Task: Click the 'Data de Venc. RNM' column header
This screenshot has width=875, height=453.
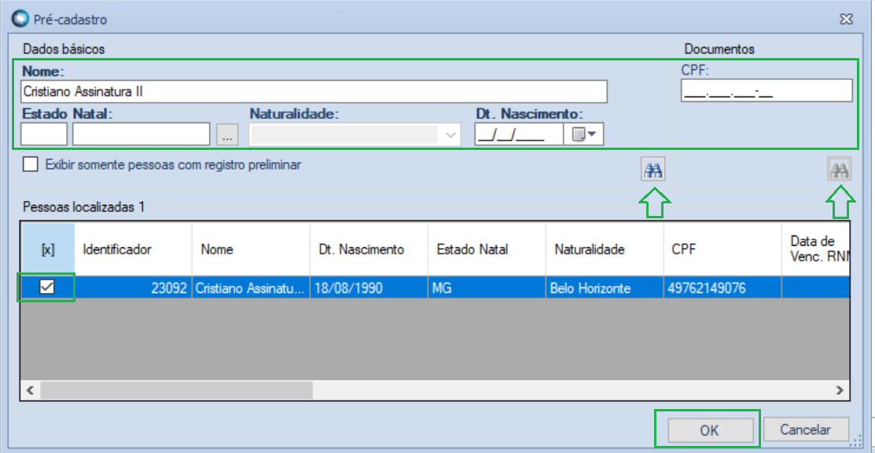Action: point(816,249)
